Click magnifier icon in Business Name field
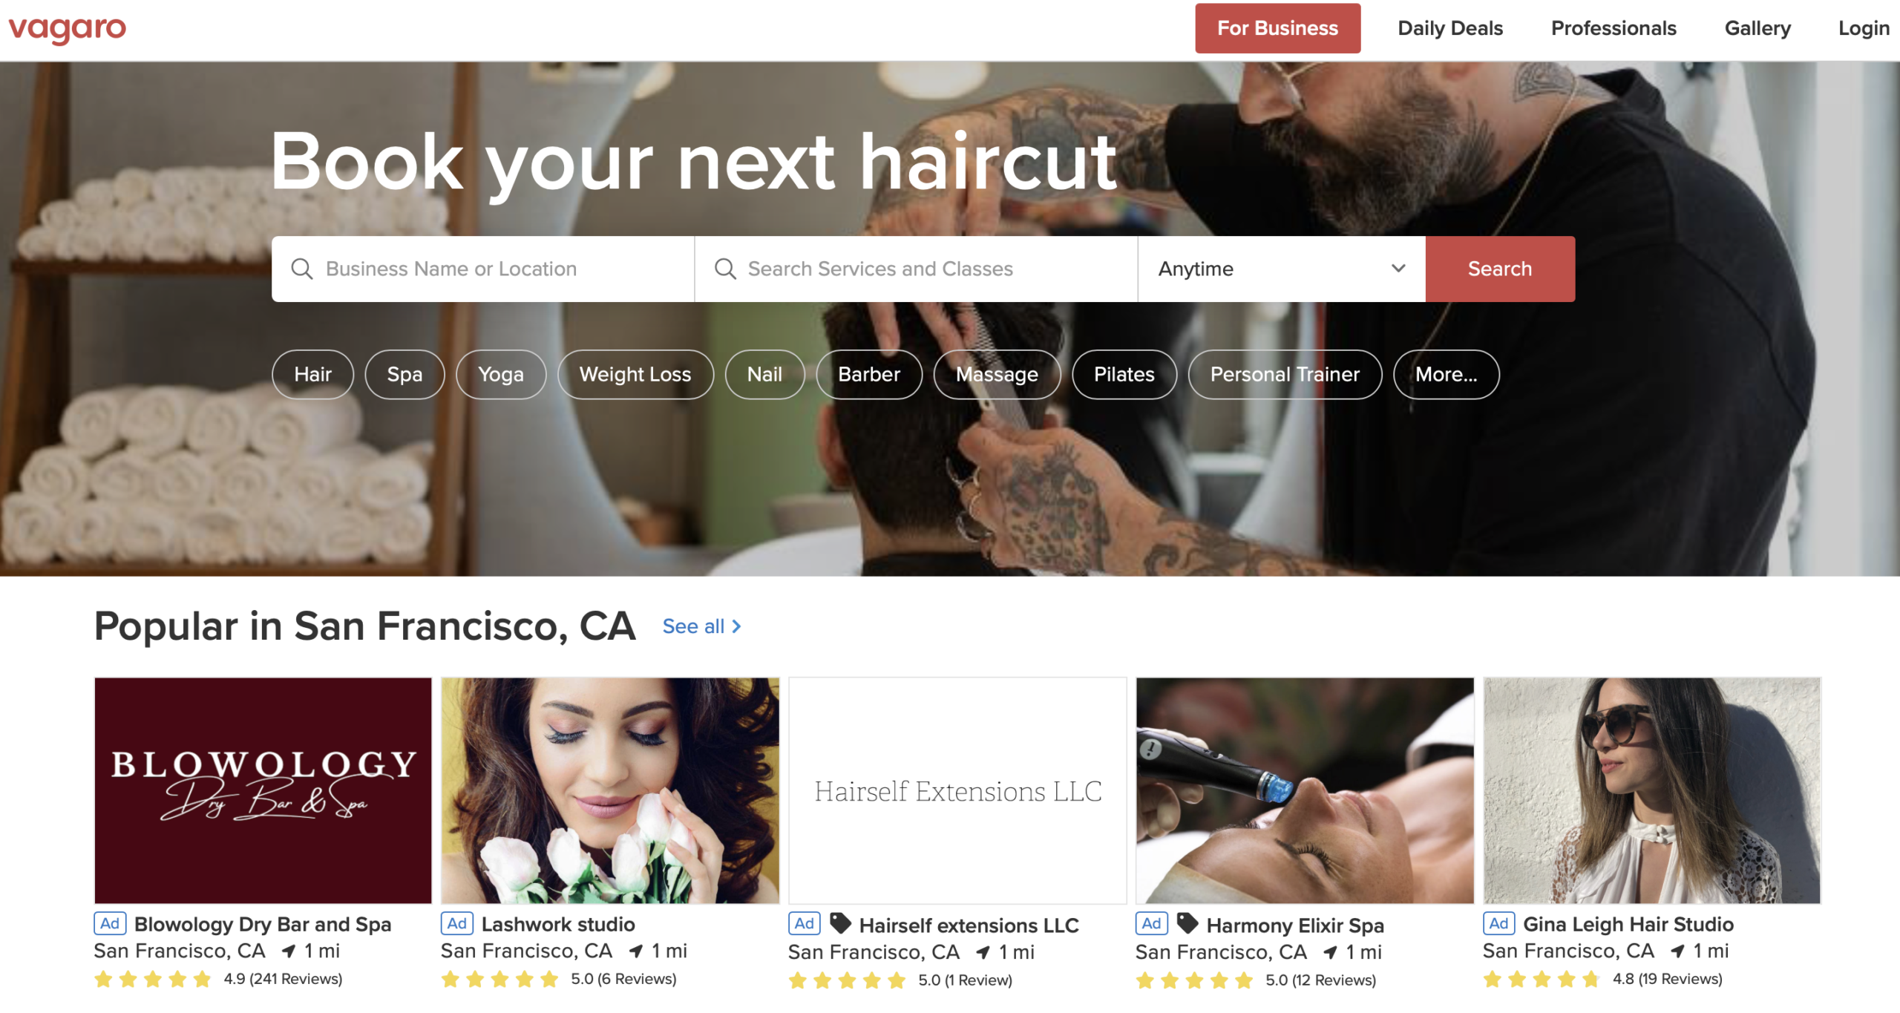Screen dimensions: 1900x1013 click(x=301, y=269)
